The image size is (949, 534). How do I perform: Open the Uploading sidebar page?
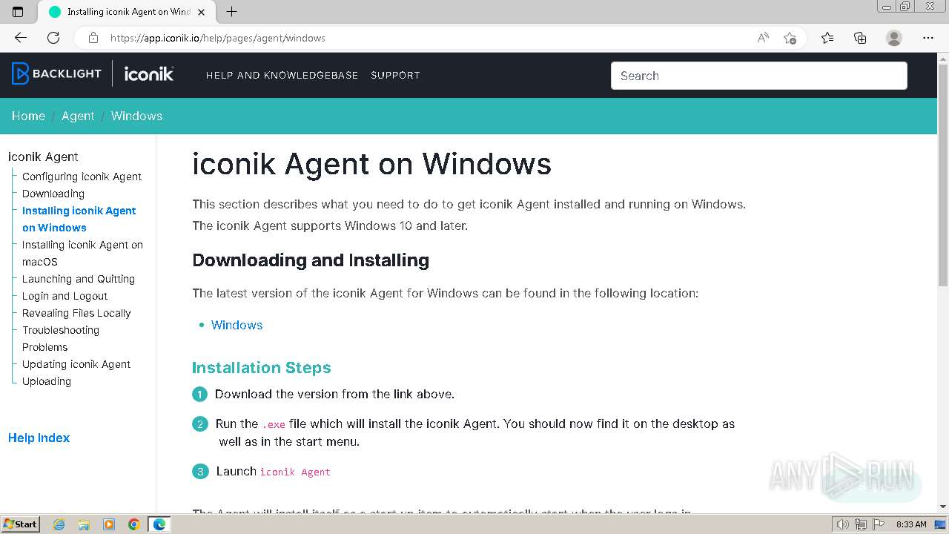point(47,381)
